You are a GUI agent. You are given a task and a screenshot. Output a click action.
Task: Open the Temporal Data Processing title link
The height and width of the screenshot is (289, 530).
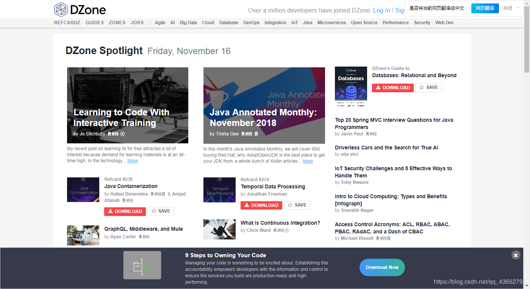(273, 186)
